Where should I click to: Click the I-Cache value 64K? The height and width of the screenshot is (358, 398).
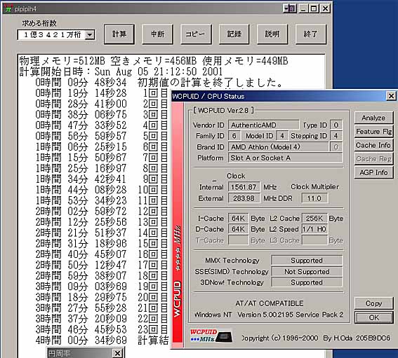pos(238,219)
